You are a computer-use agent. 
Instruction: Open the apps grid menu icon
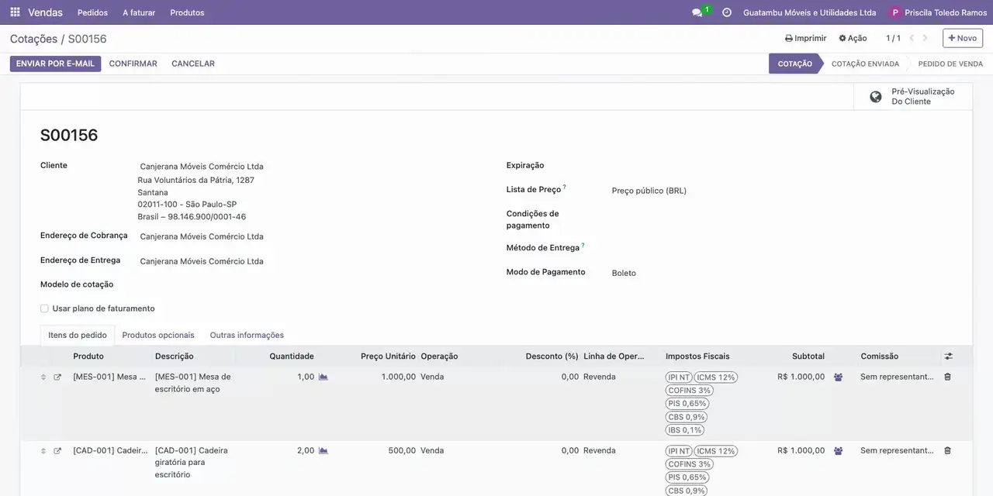click(x=15, y=12)
